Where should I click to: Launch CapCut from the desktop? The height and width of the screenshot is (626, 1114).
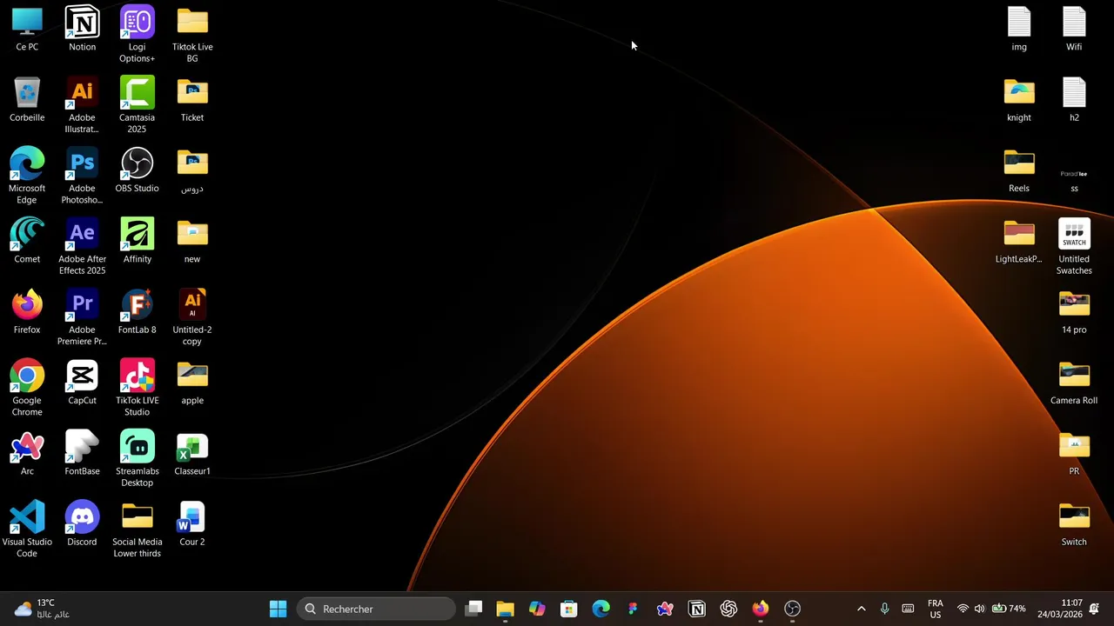[x=82, y=382]
